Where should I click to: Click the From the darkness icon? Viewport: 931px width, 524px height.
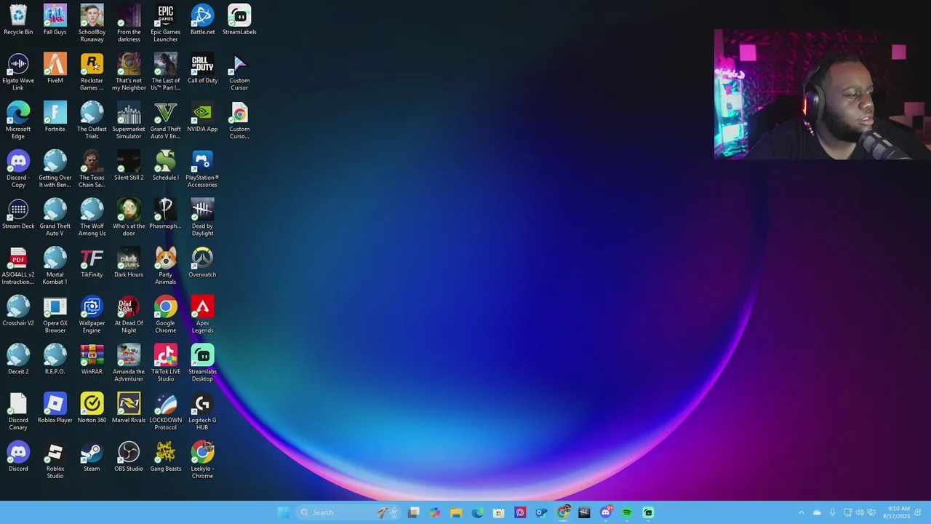[129, 23]
